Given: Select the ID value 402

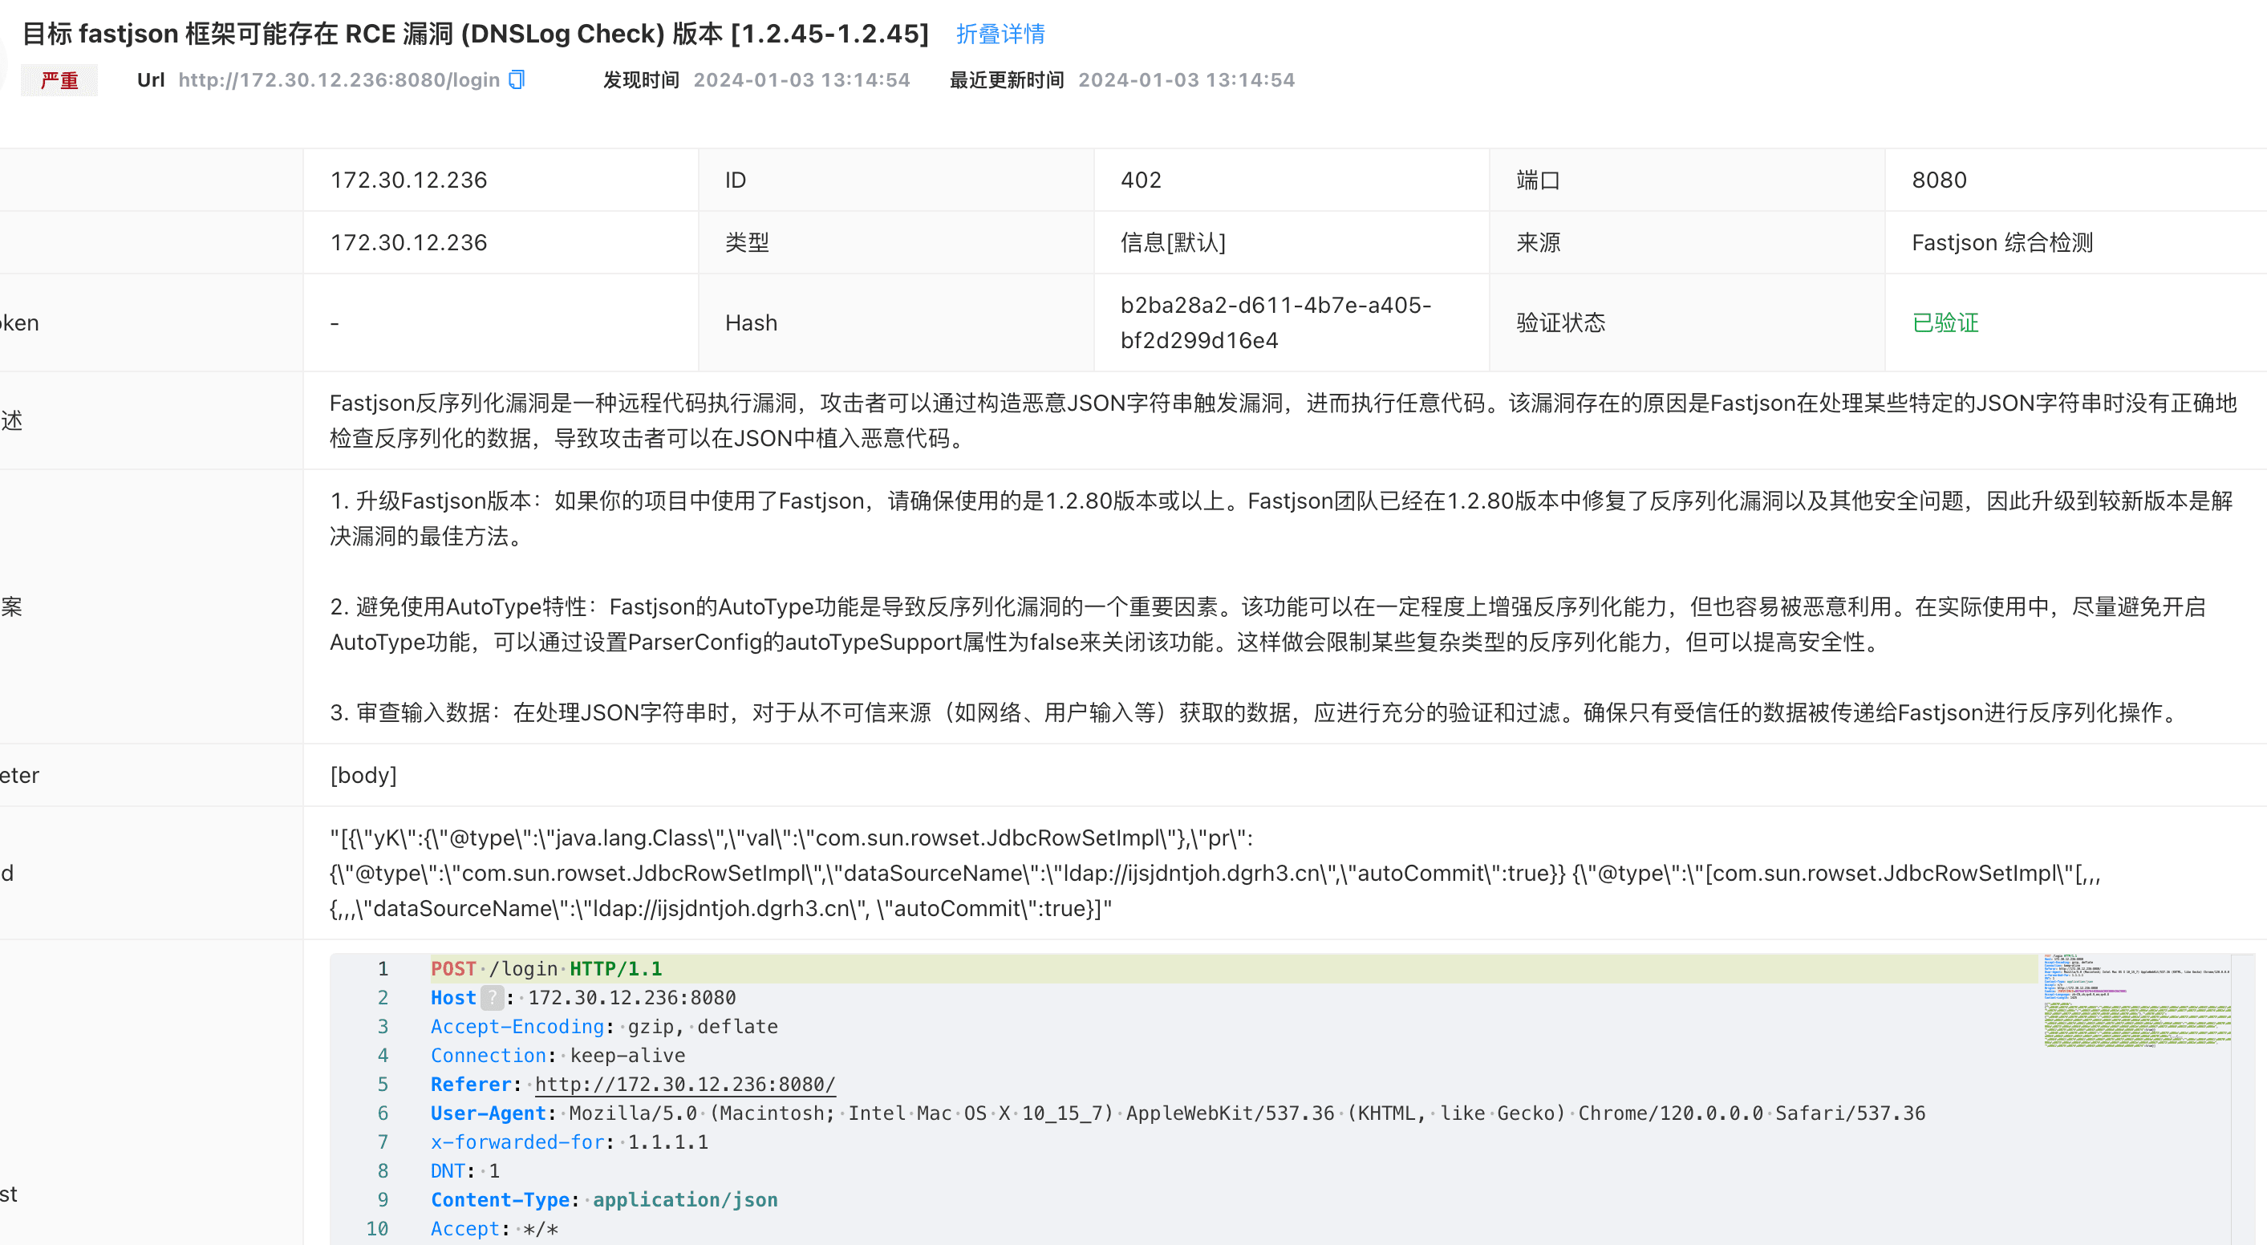Looking at the screenshot, I should point(1141,180).
